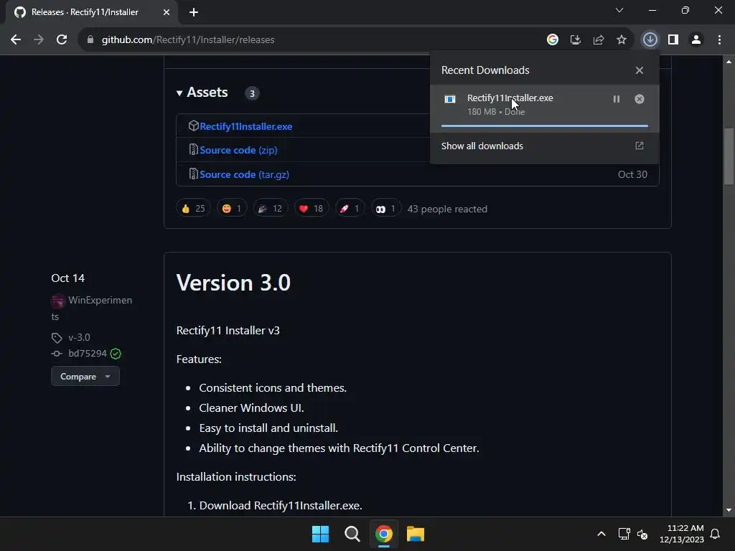Click the hooray reaction with 12
This screenshot has width=735, height=551.
click(x=271, y=209)
